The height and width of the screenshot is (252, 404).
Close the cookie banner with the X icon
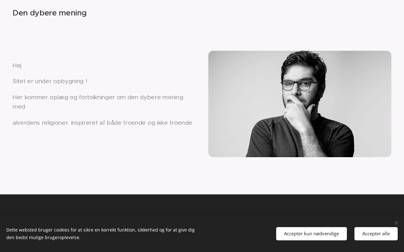396,223
